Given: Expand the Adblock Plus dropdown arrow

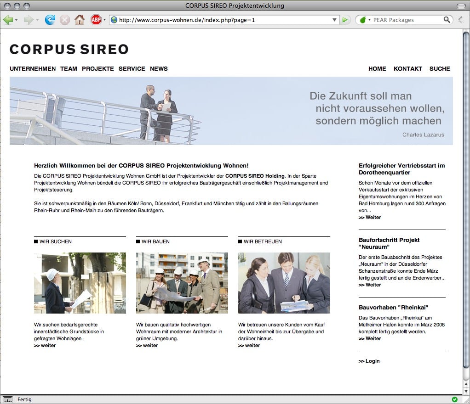Looking at the screenshot, I should click(x=104, y=20).
